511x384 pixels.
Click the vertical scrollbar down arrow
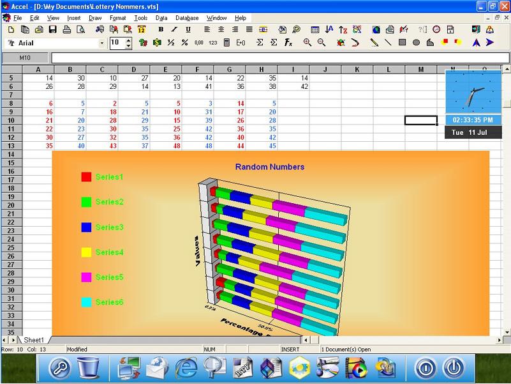507,332
